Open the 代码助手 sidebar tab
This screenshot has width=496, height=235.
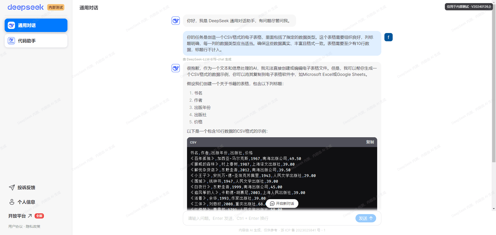tap(36, 41)
